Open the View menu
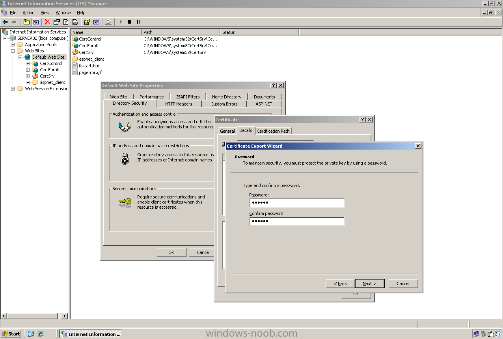The image size is (503, 339). point(45,13)
